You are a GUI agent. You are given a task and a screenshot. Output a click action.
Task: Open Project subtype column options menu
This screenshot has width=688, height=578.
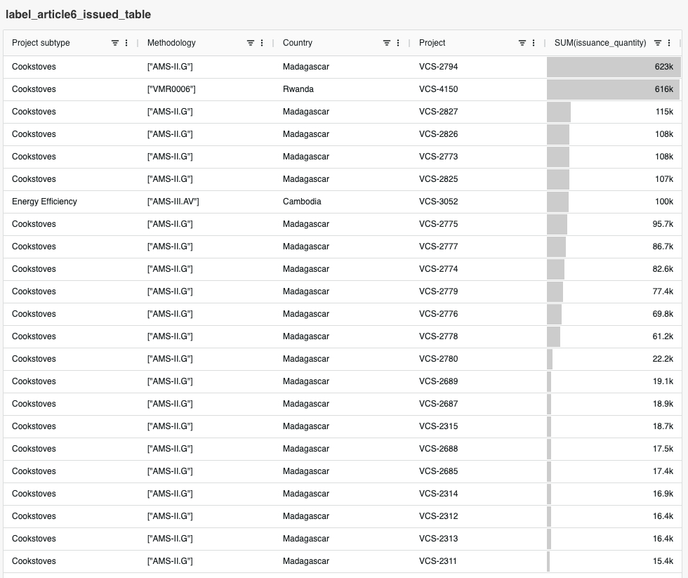coord(126,43)
